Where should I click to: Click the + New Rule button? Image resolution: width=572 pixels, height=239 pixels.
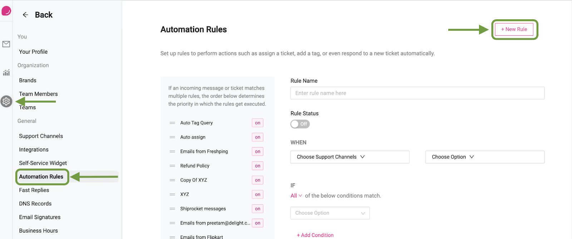coord(514,29)
